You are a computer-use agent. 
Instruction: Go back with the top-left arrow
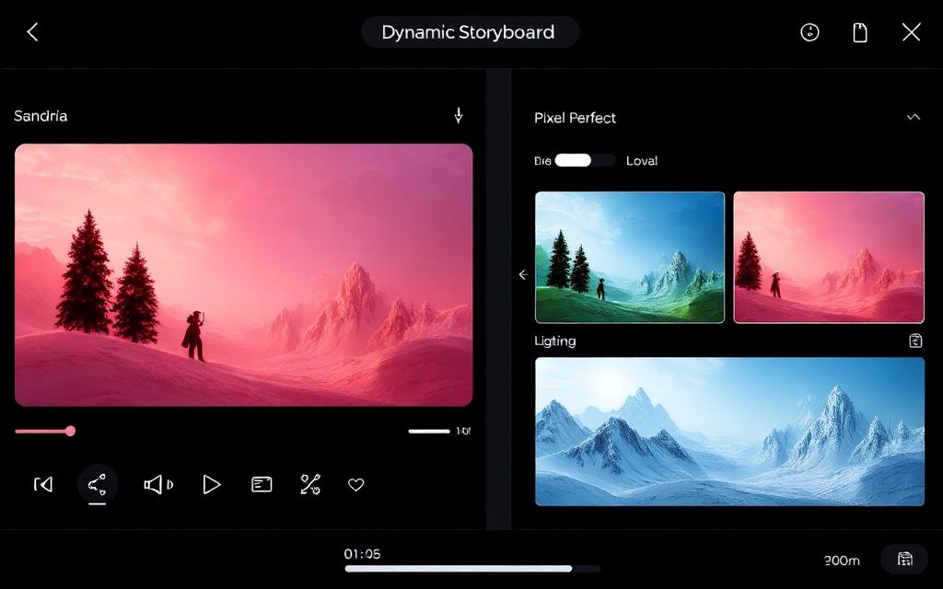(32, 32)
